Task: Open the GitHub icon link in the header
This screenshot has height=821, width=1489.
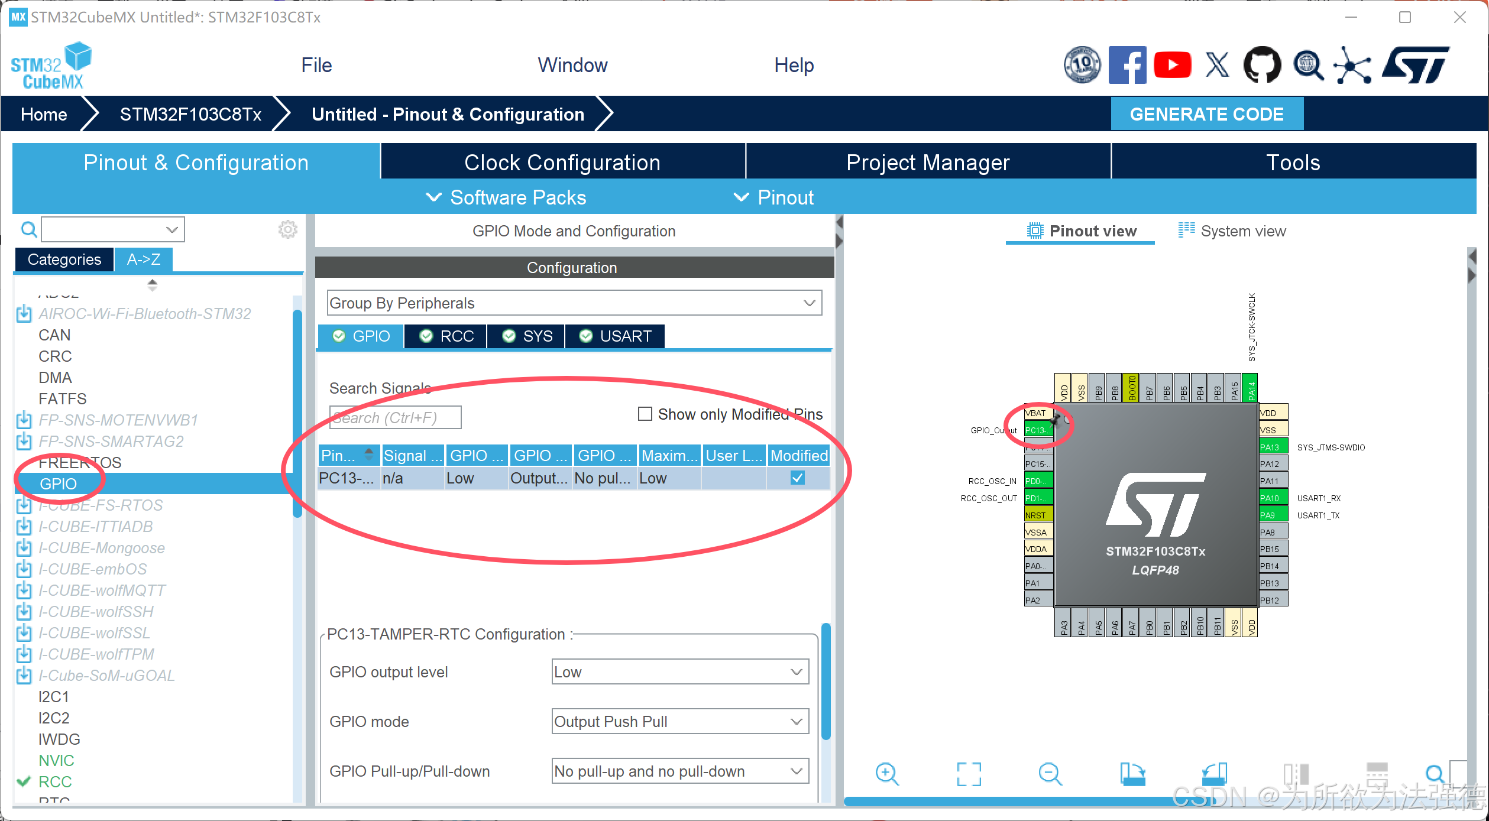Action: coord(1262,65)
